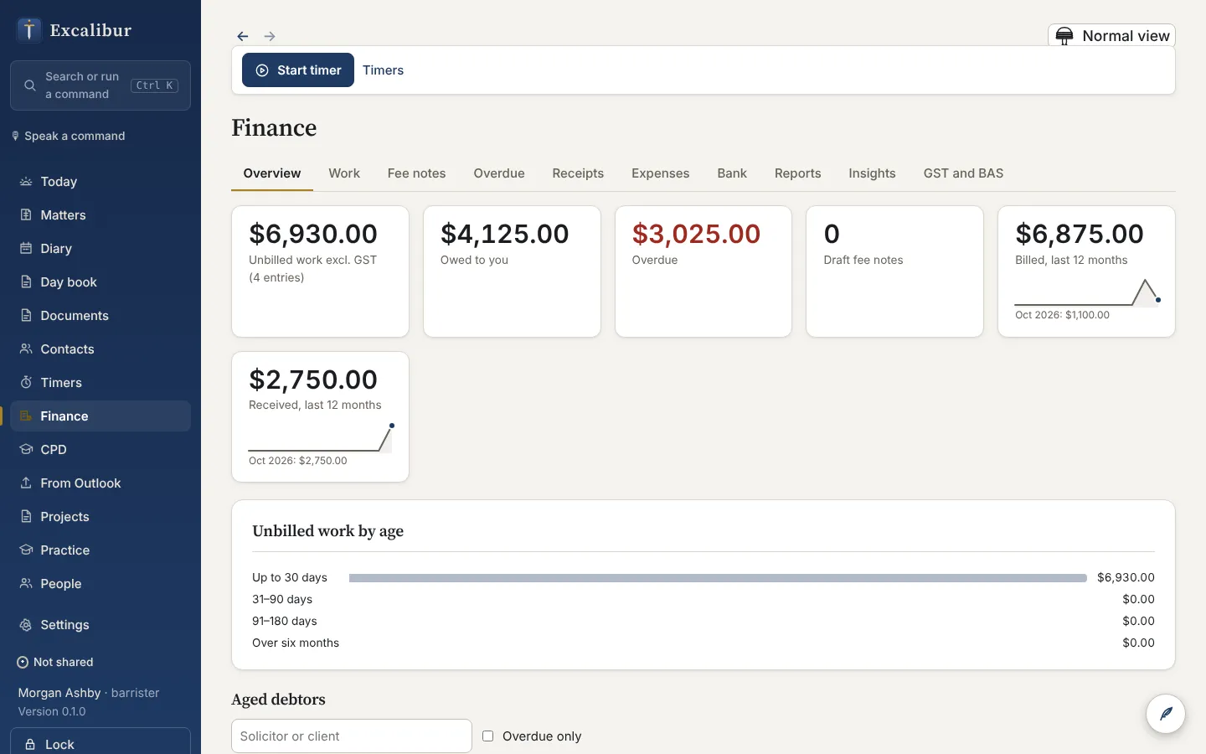Image resolution: width=1206 pixels, height=754 pixels.
Task: Toggle the Normal view mode button
Action: point(1112,35)
